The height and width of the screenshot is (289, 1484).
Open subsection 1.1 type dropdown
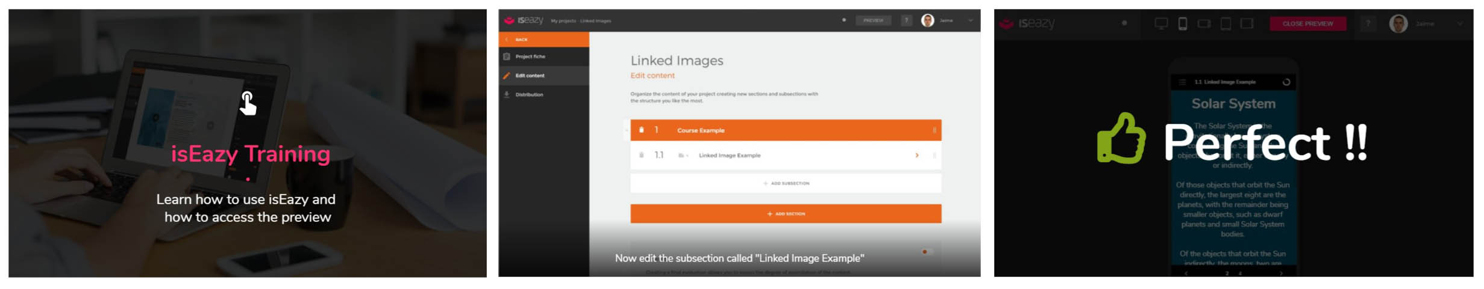(x=683, y=156)
